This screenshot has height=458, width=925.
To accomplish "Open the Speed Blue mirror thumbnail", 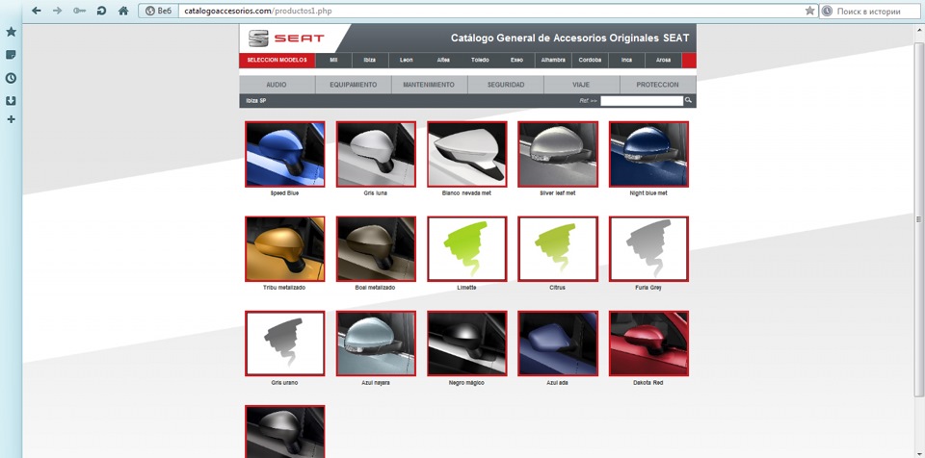I will tap(285, 155).
